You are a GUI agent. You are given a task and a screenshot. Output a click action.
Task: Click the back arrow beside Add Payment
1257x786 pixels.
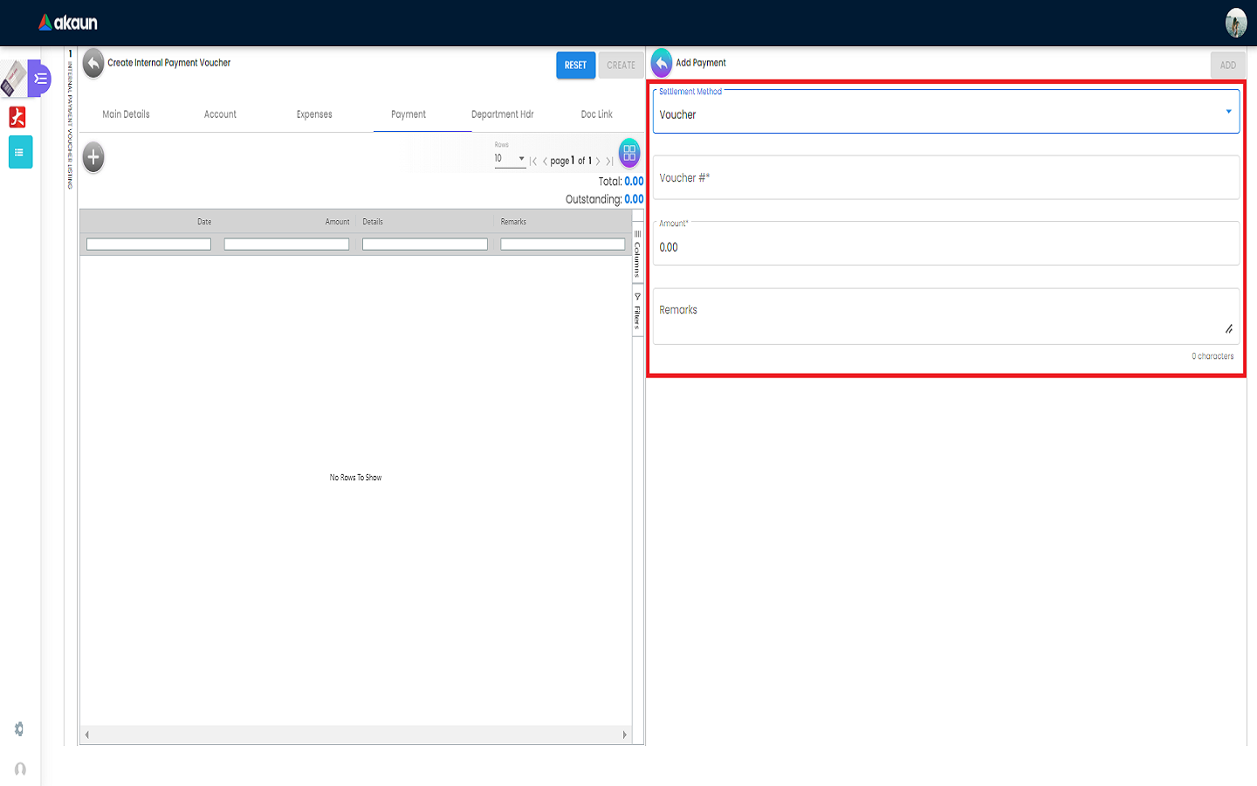pyautogui.click(x=662, y=63)
